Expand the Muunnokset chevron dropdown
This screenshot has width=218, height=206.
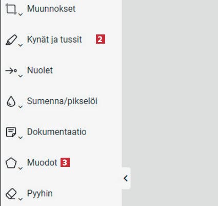[x=21, y=14]
